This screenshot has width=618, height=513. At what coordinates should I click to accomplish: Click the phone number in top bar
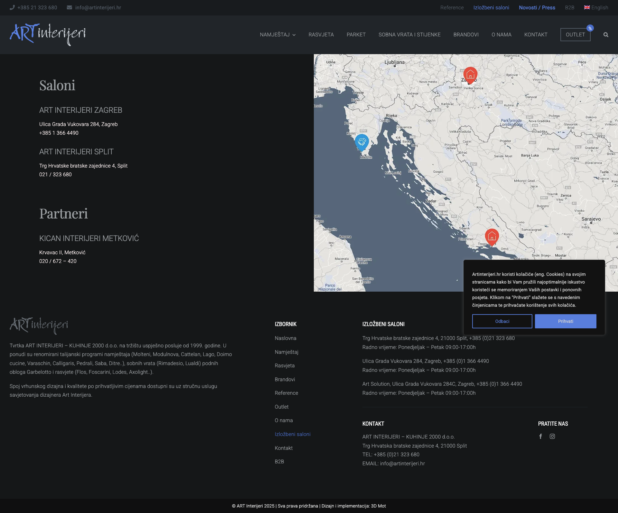[37, 7]
